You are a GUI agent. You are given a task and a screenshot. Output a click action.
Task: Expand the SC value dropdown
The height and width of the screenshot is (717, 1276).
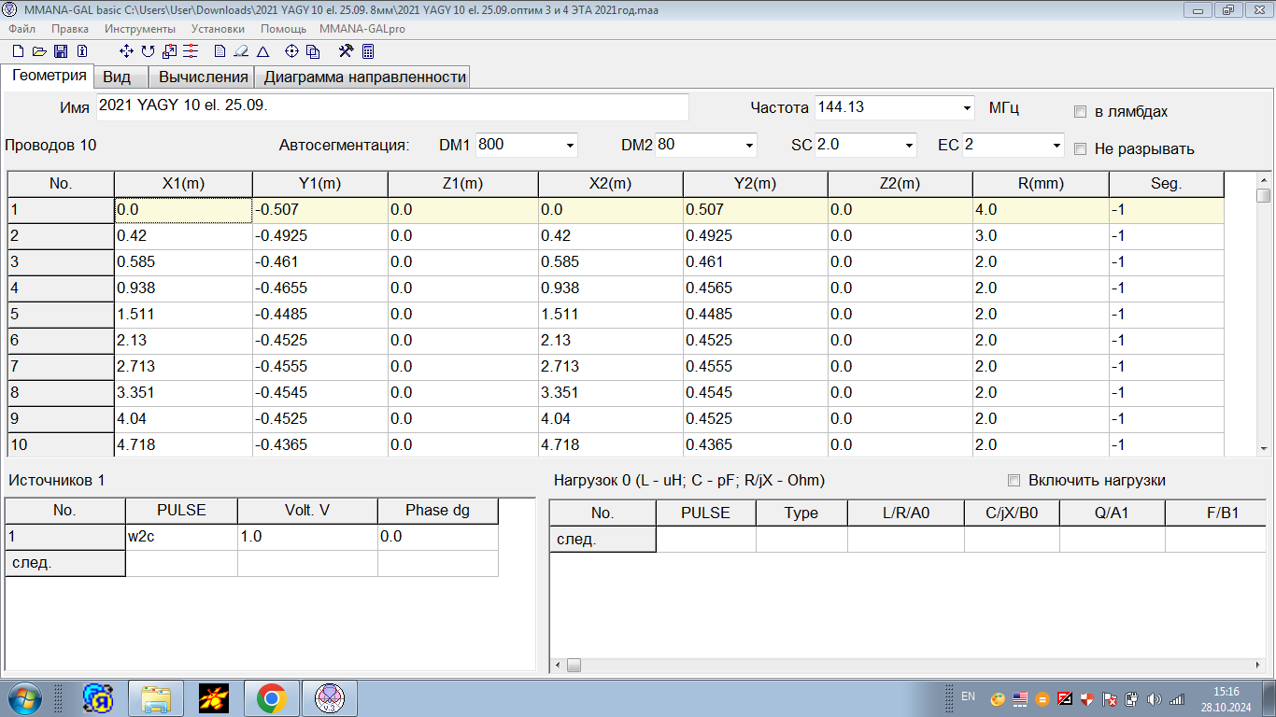tap(909, 146)
